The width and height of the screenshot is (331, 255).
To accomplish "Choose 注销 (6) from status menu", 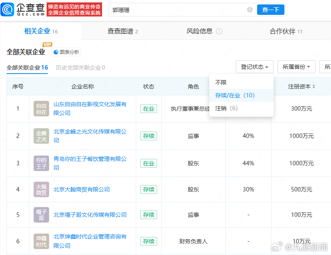I will 227,108.
